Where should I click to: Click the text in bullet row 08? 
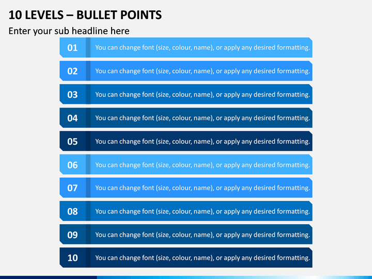click(203, 211)
